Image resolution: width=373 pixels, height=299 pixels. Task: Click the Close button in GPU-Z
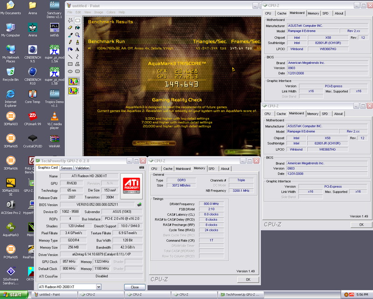click(134, 287)
